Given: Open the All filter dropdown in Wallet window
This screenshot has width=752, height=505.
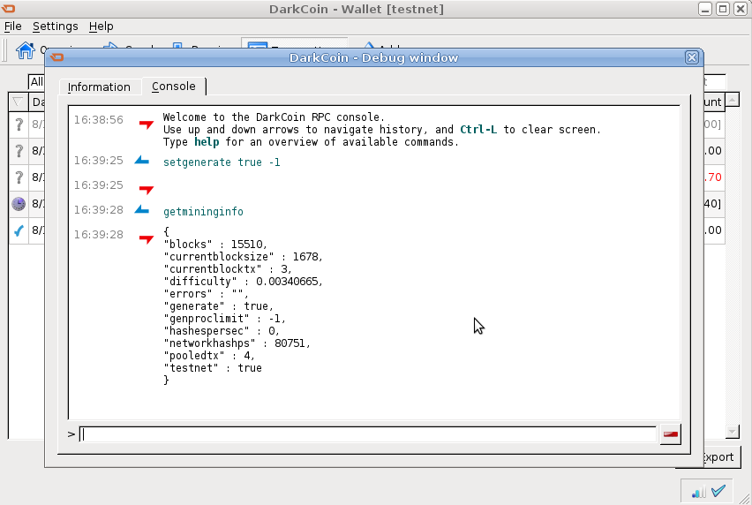Looking at the screenshot, I should click(36, 82).
